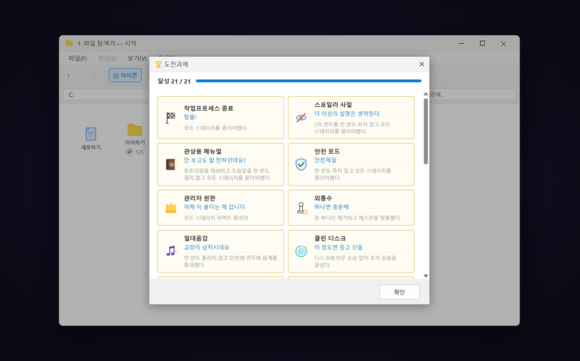This screenshot has width=580, height=361.
Task: Click the 하나면 충분해 subtitle text
Action: [332, 207]
